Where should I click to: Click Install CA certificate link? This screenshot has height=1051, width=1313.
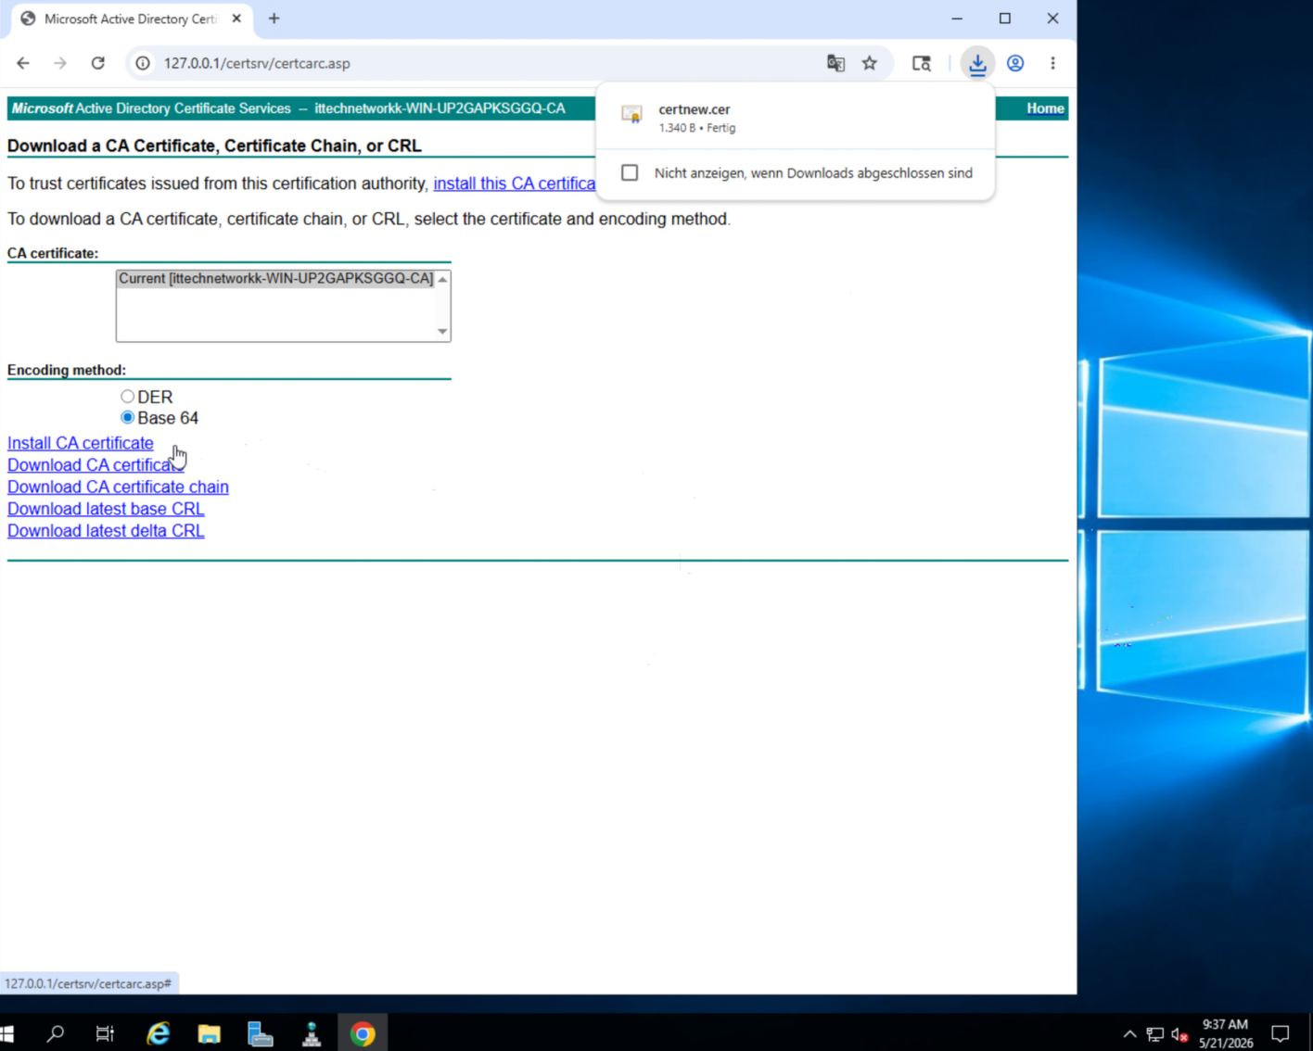(x=81, y=443)
